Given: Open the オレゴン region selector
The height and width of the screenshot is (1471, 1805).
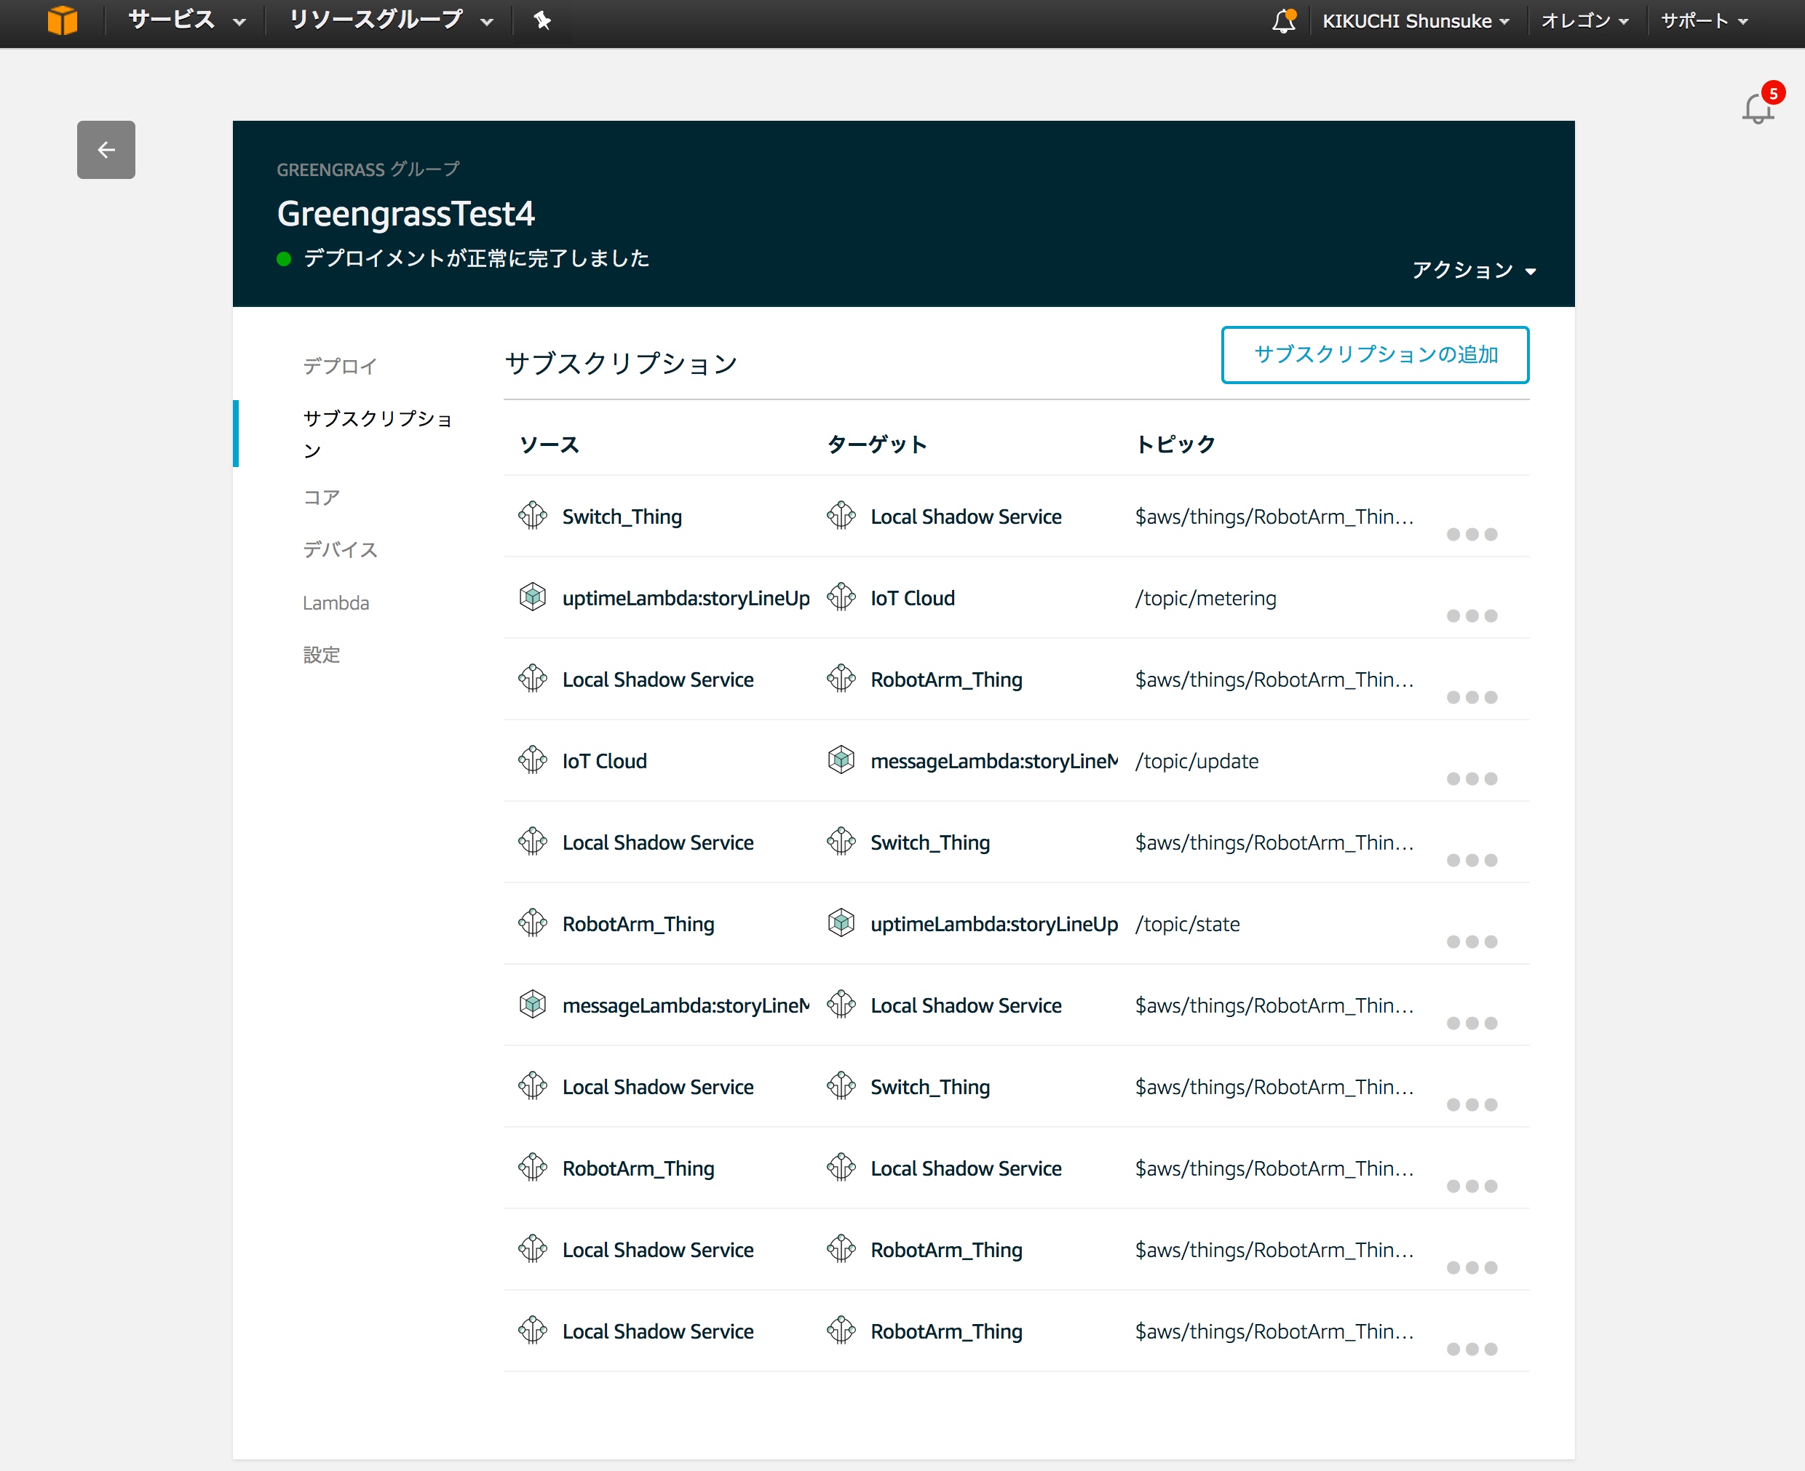Looking at the screenshot, I should point(1584,21).
